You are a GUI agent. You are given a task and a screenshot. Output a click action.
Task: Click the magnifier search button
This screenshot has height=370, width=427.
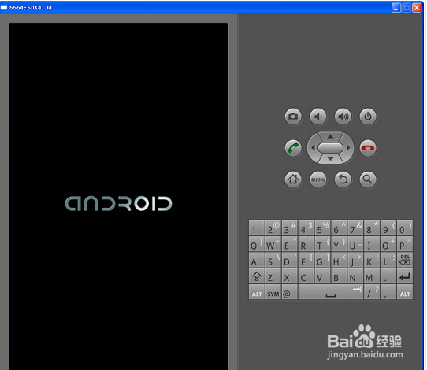coord(368,179)
